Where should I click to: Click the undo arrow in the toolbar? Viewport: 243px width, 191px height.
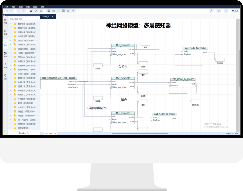pos(7,11)
